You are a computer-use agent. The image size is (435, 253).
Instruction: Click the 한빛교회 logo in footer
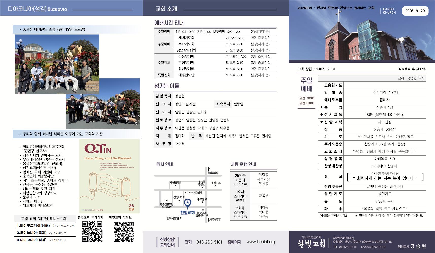(311, 244)
